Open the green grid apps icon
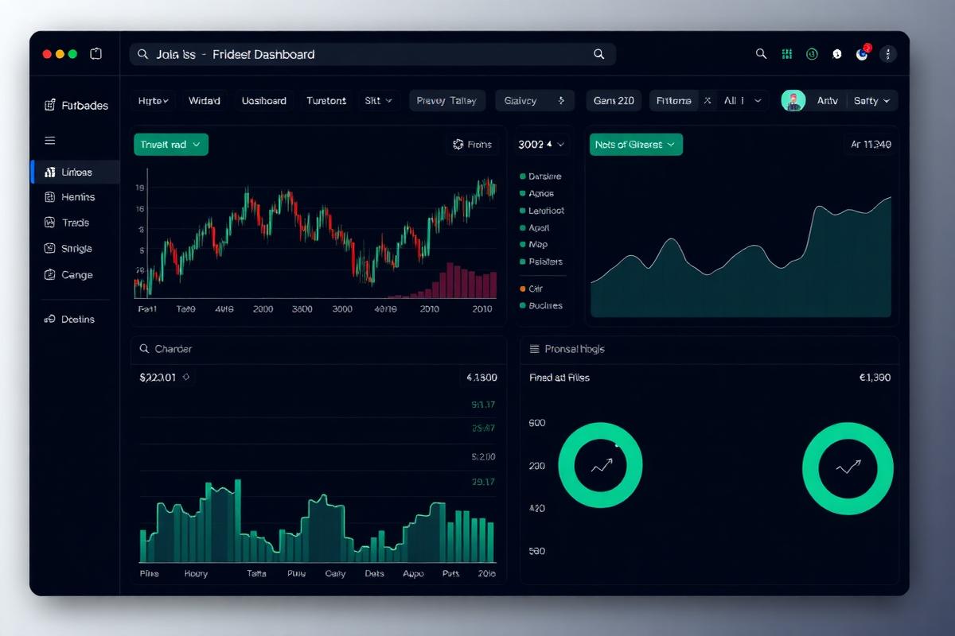 tap(787, 54)
